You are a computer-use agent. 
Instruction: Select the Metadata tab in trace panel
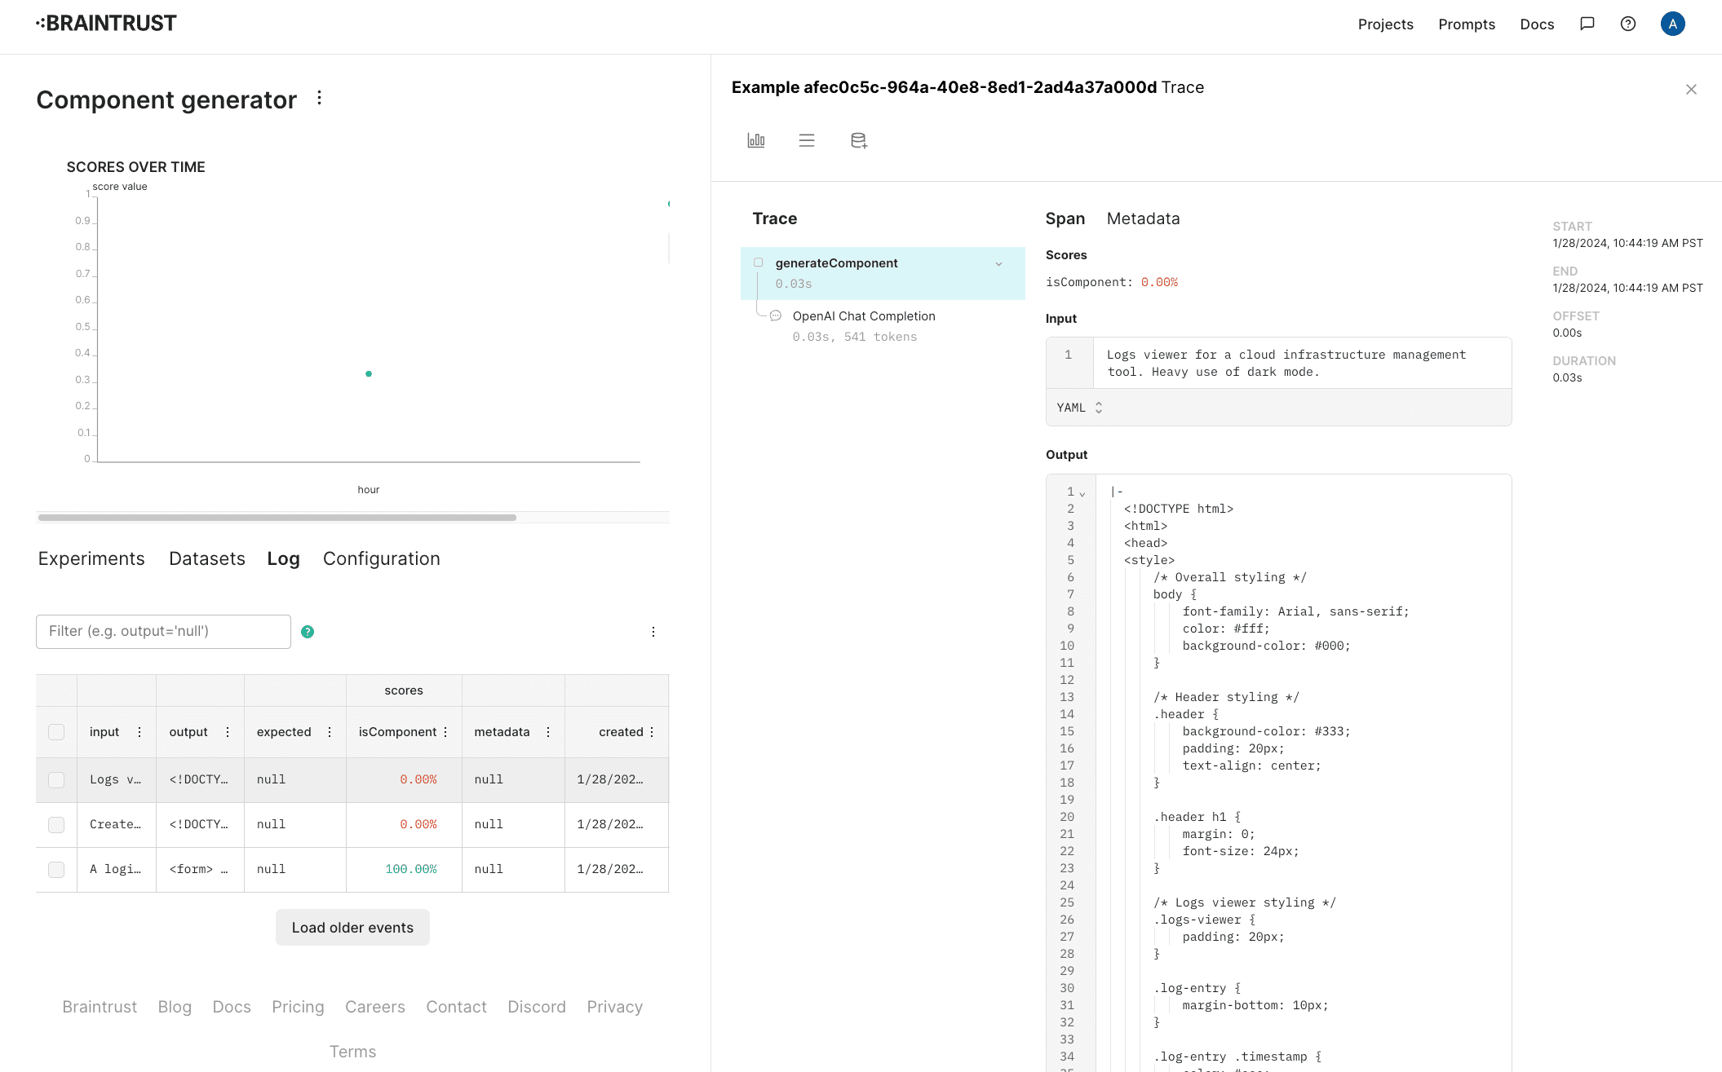pyautogui.click(x=1143, y=218)
